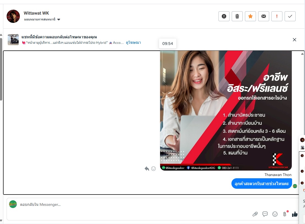The image size is (305, 224).
Task: Click scroll-up arrow of chat pane
Action: 302,54
